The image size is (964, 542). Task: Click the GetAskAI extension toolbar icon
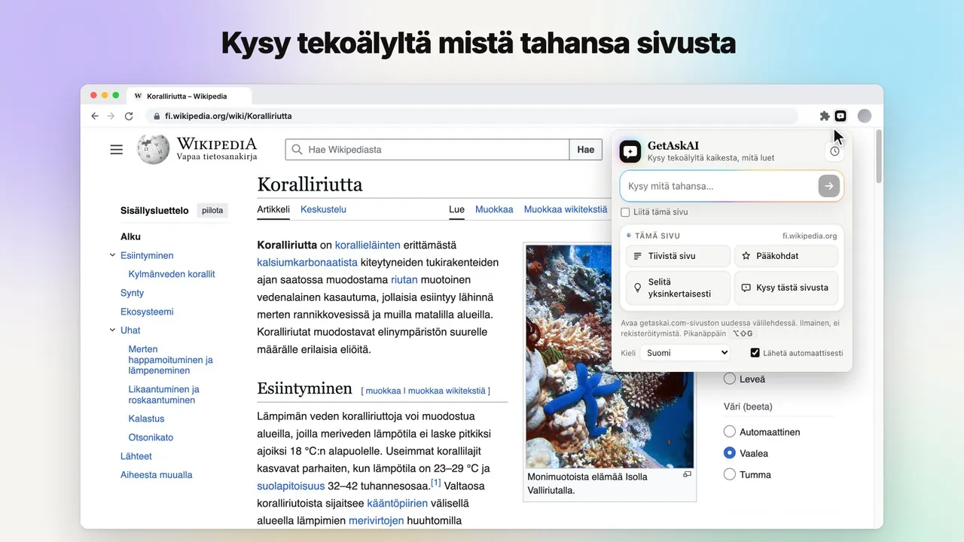[x=840, y=116]
